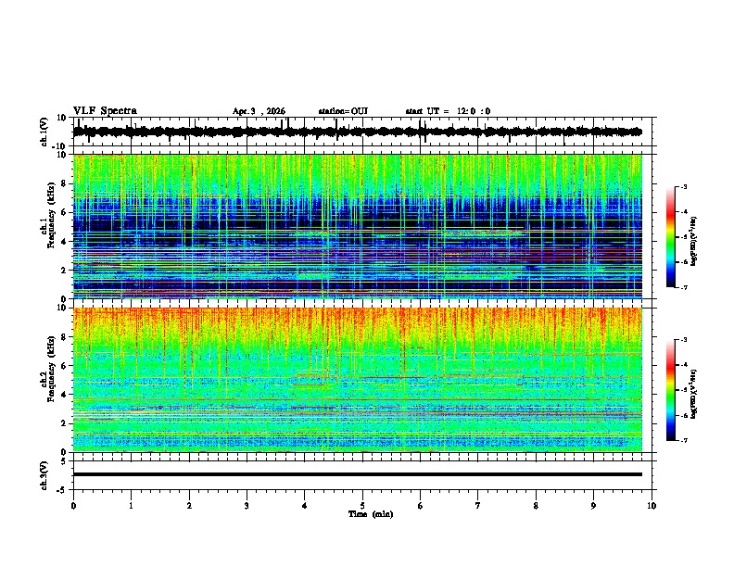This screenshot has width=734, height=567.
Task: Click time axis tick label "5"
Action: (x=362, y=506)
